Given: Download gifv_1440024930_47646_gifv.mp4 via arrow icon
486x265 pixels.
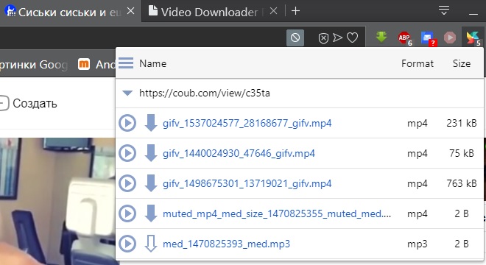Looking at the screenshot, I should 151,153.
